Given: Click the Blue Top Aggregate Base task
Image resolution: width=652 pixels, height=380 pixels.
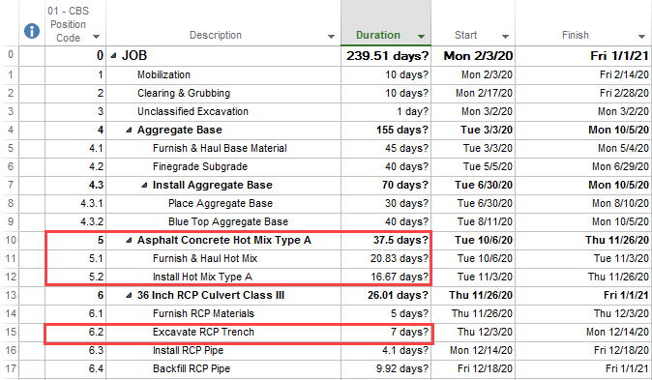Looking at the screenshot, I should (x=228, y=222).
